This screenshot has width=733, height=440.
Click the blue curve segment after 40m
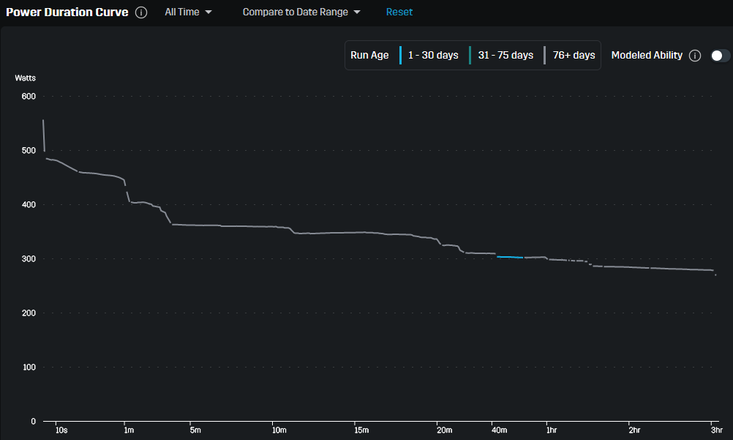coord(509,257)
